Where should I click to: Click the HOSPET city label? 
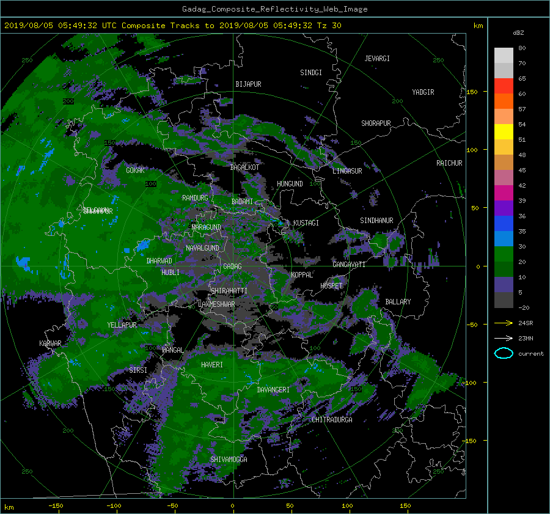pos(331,286)
